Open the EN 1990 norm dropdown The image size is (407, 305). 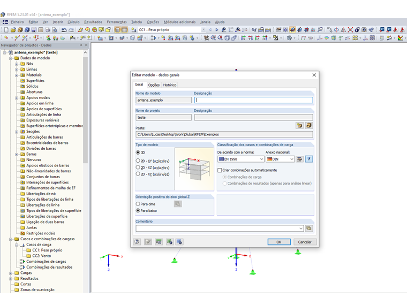[261, 159]
